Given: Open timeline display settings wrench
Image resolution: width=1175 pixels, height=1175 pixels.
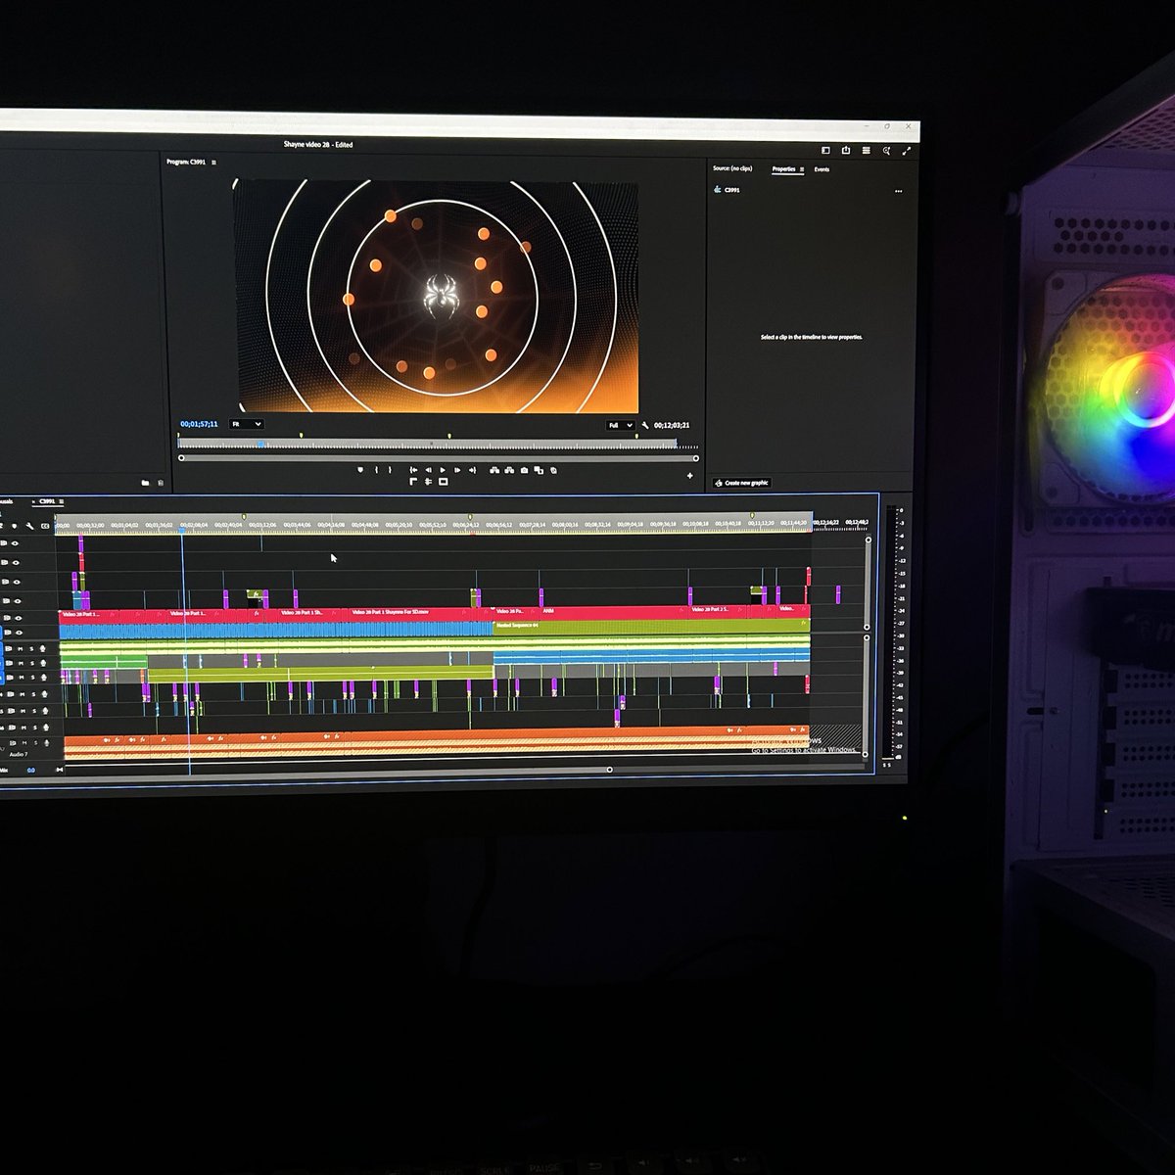Looking at the screenshot, I should point(29,526).
